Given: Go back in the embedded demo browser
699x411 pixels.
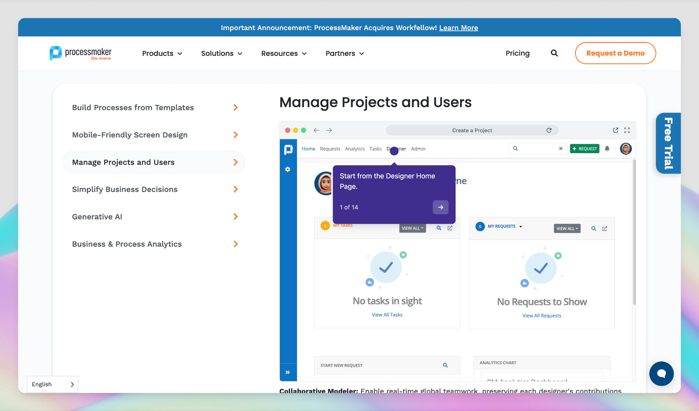Looking at the screenshot, I should (316, 130).
